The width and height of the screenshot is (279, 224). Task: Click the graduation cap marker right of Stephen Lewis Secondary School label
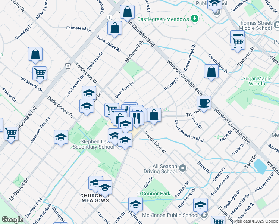pyautogui.click(x=125, y=141)
